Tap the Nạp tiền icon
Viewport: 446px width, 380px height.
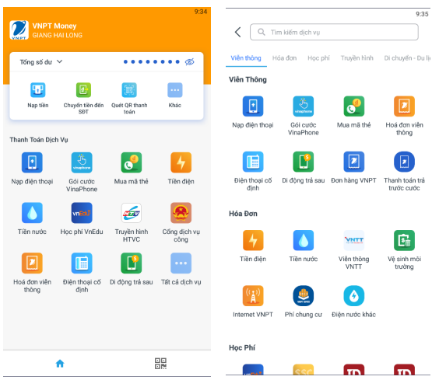38,90
